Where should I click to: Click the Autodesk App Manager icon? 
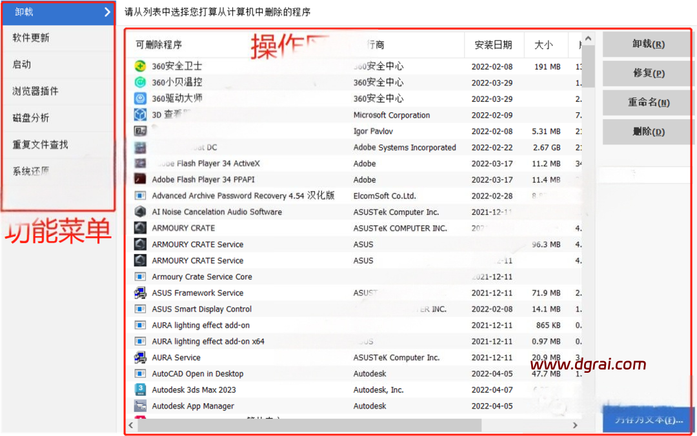point(140,406)
